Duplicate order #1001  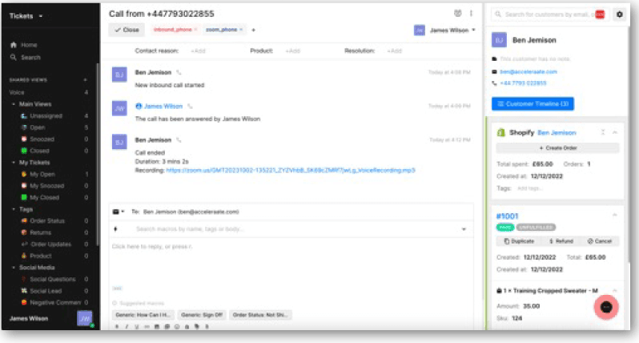coord(519,241)
